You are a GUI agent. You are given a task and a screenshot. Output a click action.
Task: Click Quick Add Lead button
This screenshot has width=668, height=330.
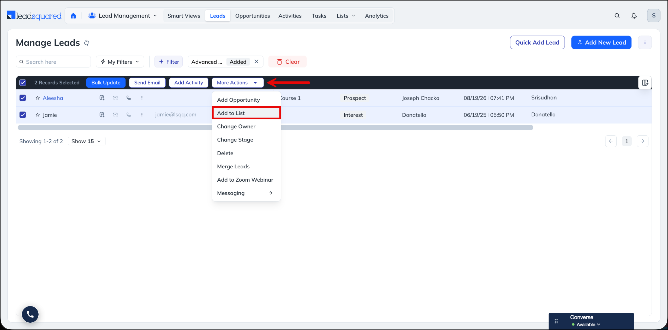tap(537, 42)
